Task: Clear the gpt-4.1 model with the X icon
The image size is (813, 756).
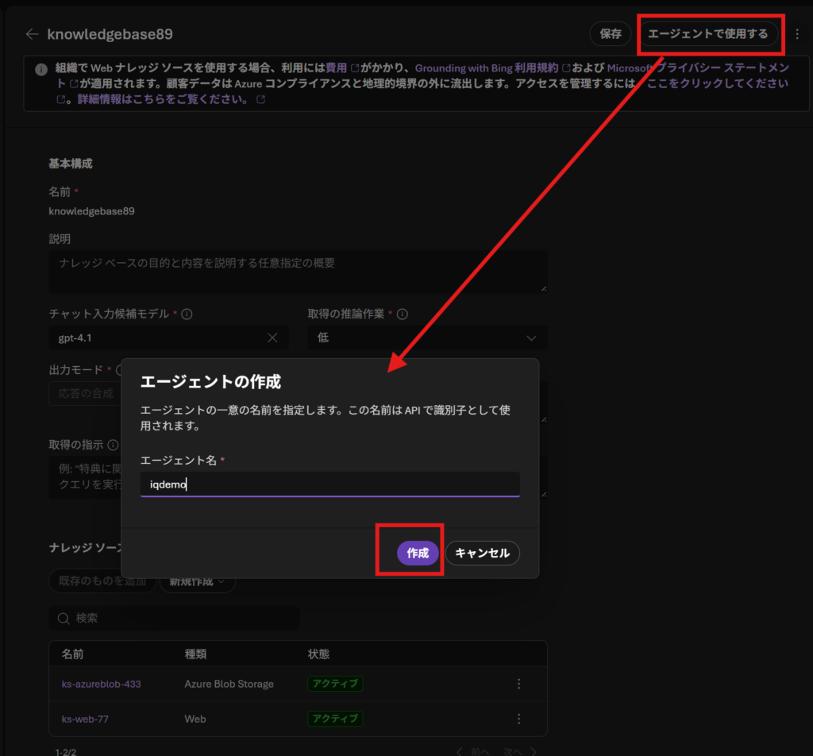Action: coord(272,337)
